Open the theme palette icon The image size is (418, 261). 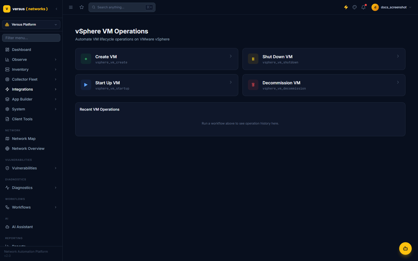(x=355, y=7)
